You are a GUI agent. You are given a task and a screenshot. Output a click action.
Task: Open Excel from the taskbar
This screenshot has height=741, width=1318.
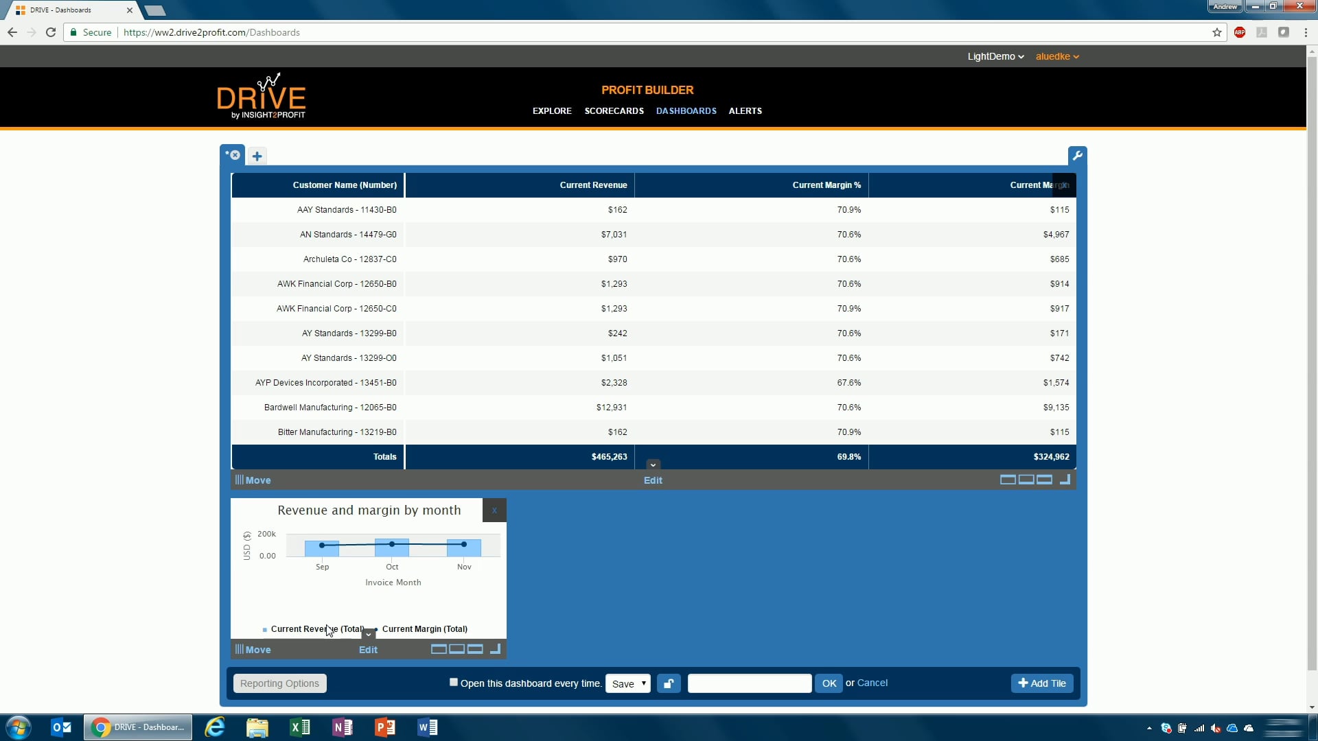pyautogui.click(x=299, y=727)
